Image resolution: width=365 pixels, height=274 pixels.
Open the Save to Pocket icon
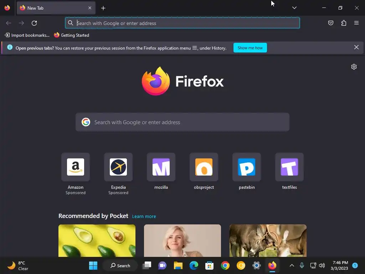click(330, 23)
